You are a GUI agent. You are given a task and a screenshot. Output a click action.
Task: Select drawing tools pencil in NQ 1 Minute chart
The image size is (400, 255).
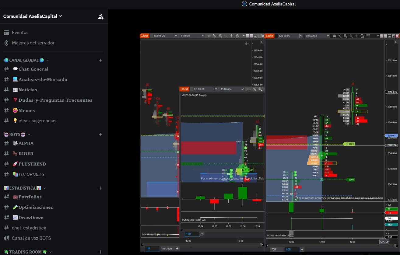215,36
